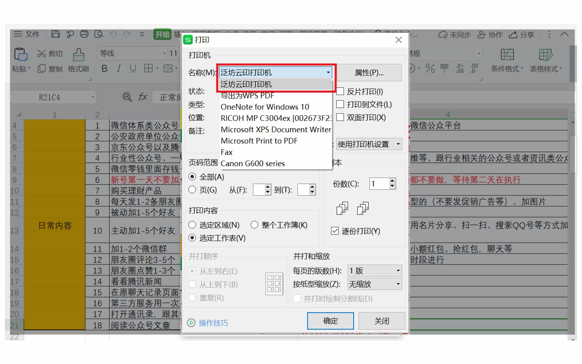582x364 pixels.
Task: Toggle the 逐份打印(Y) checkbox
Action: pyautogui.click(x=335, y=231)
